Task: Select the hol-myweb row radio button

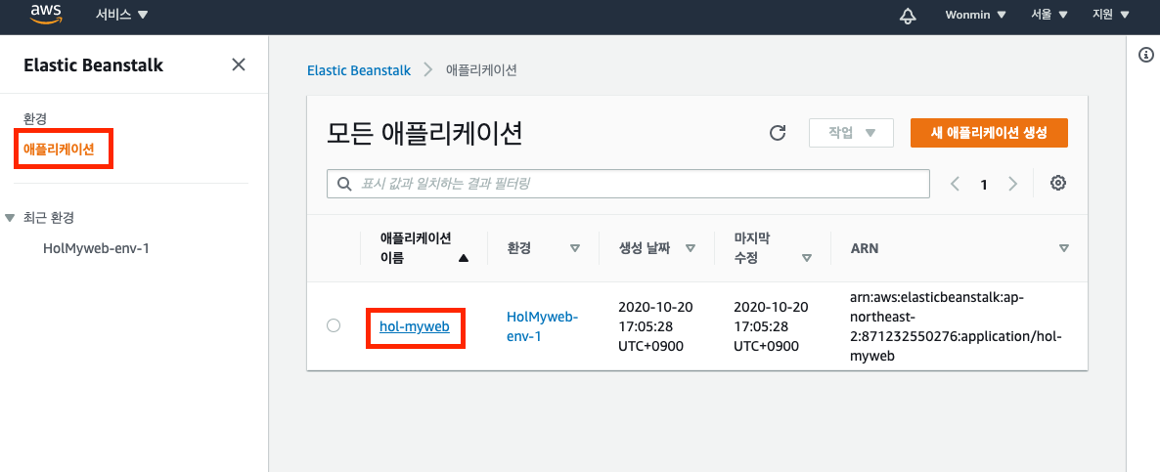Action: pyautogui.click(x=334, y=325)
